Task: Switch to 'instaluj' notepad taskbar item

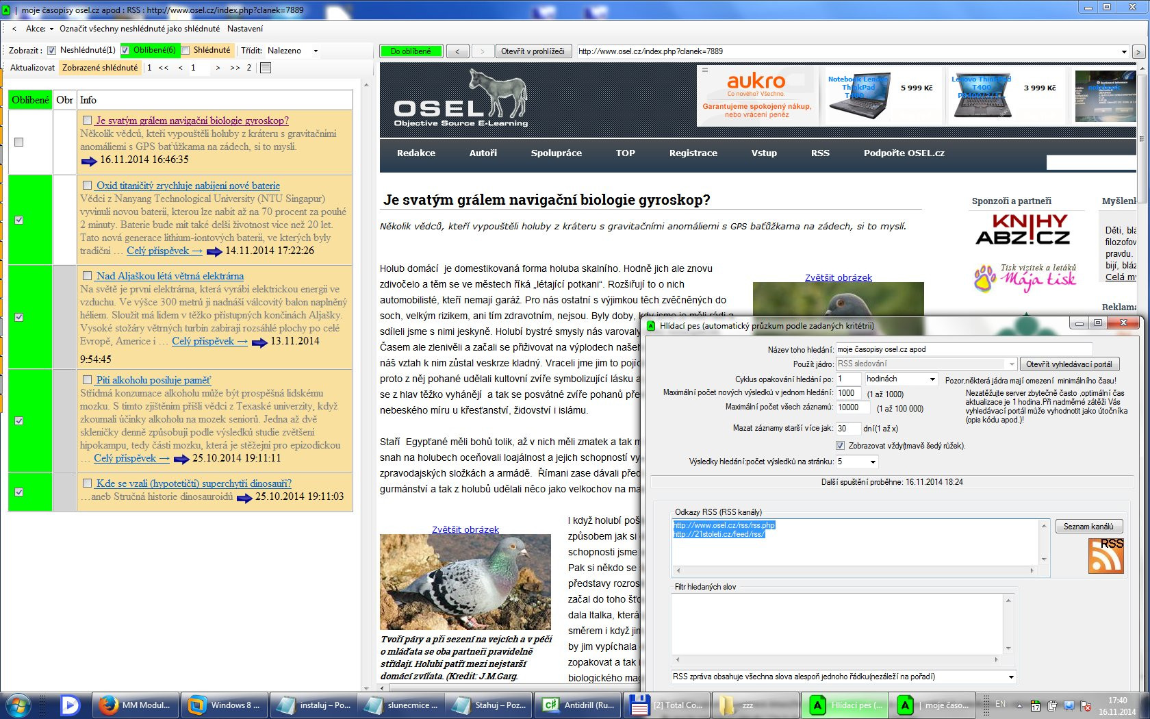Action: click(314, 705)
